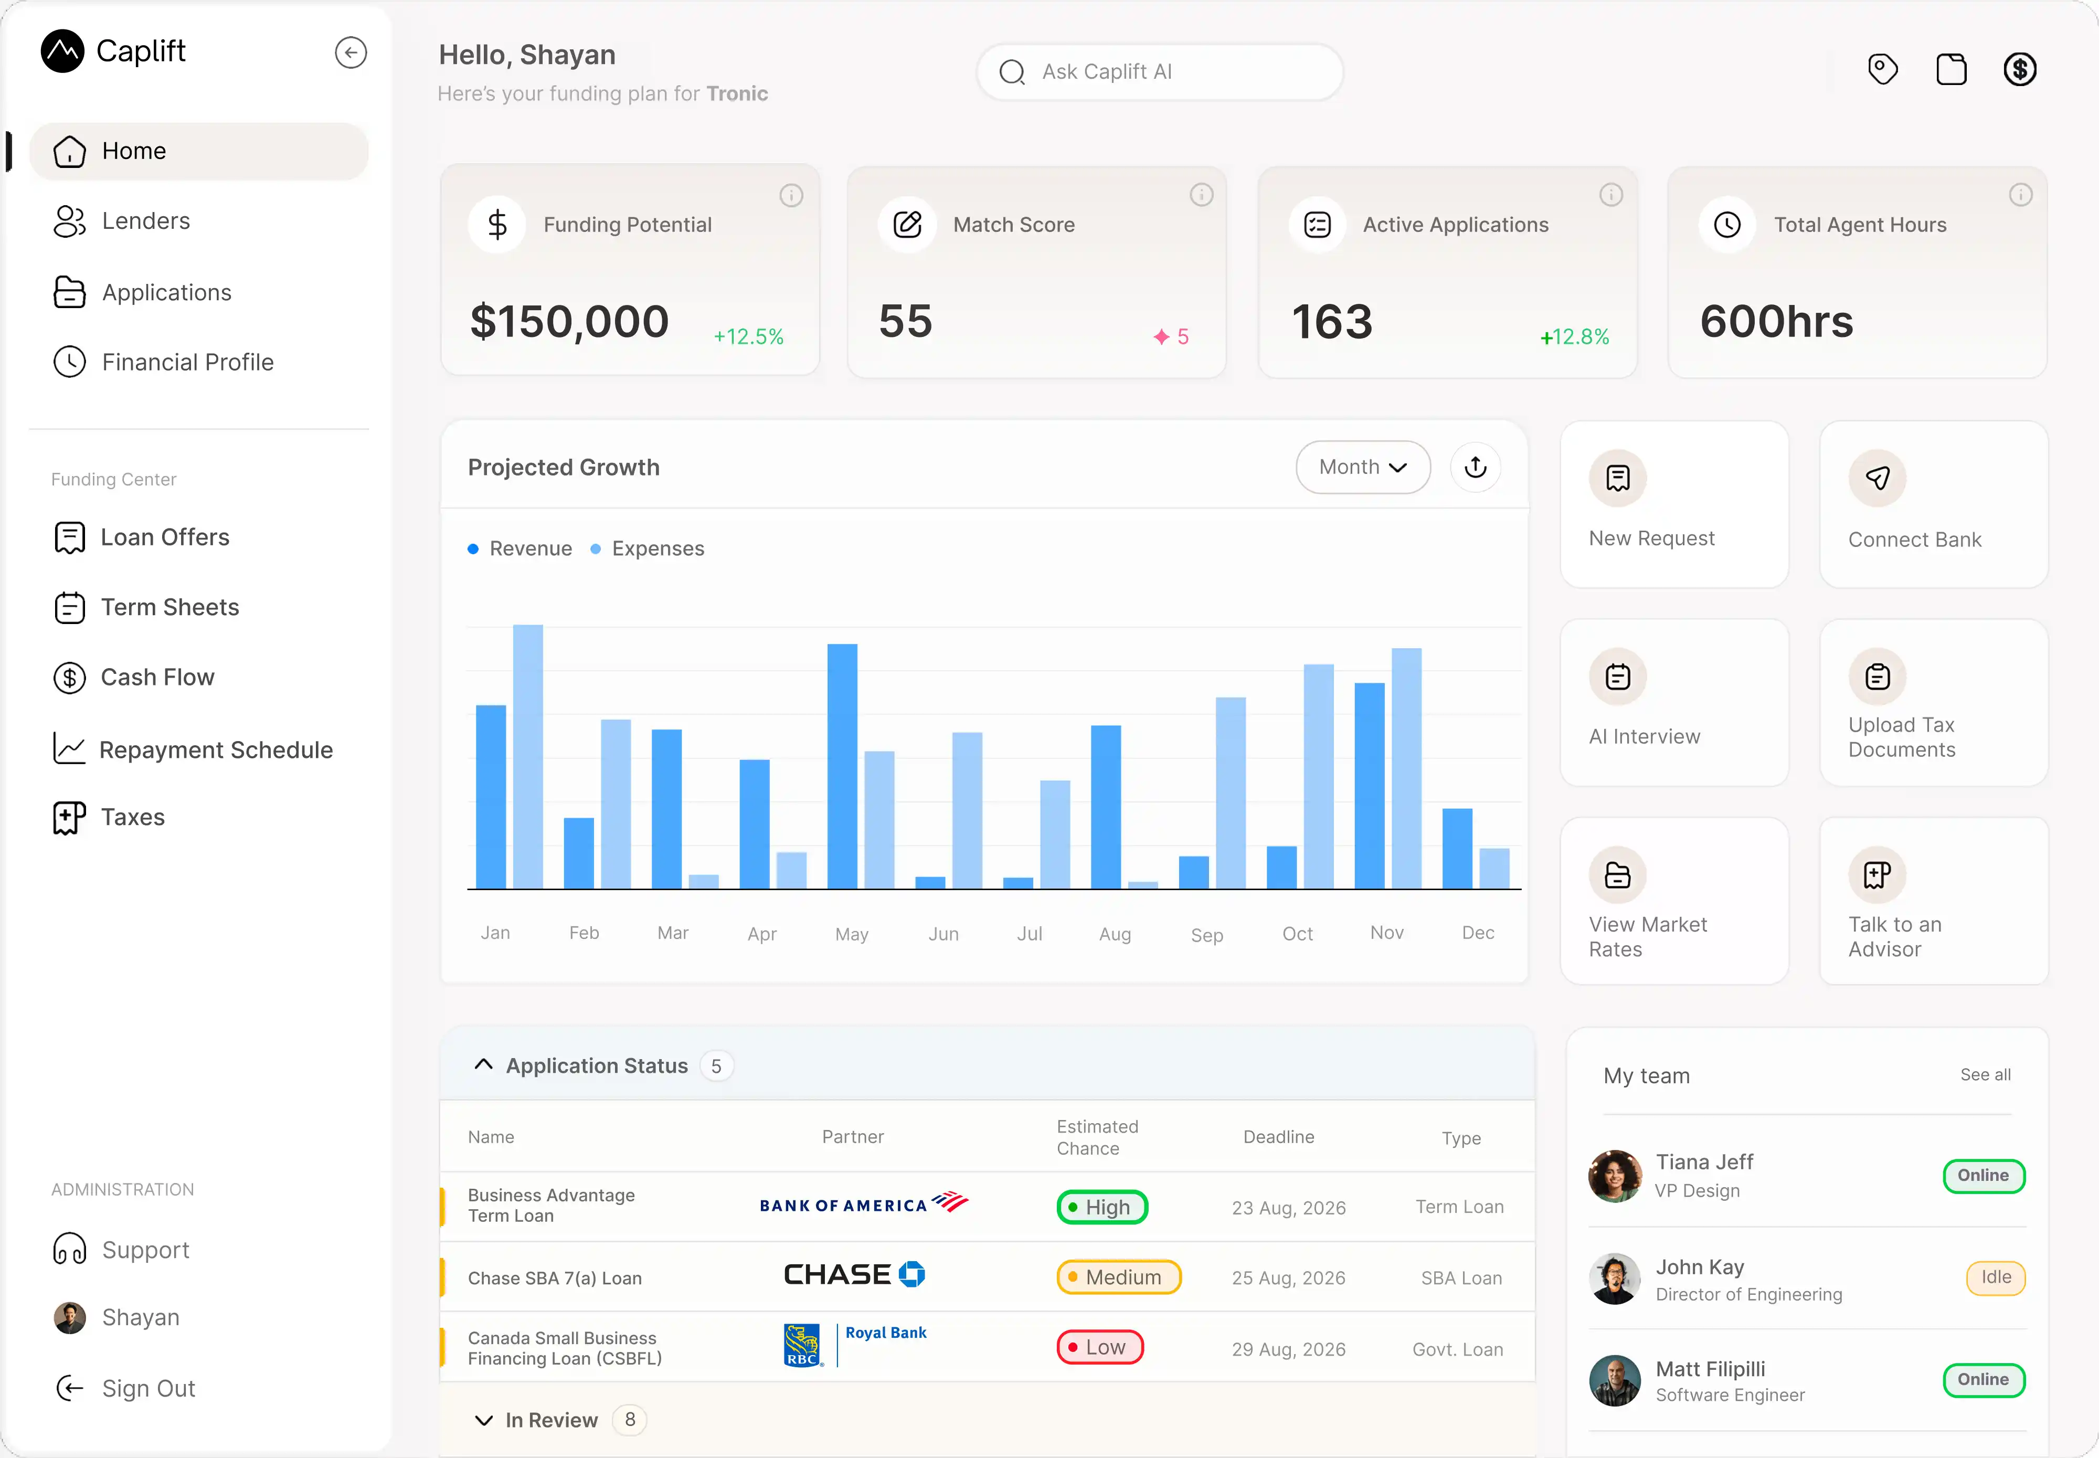Expand the In Review list
The height and width of the screenshot is (1458, 2099).
pos(485,1420)
